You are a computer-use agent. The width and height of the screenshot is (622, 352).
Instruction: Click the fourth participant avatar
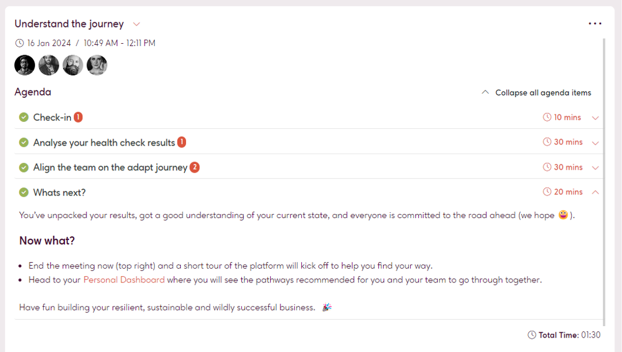tap(97, 65)
